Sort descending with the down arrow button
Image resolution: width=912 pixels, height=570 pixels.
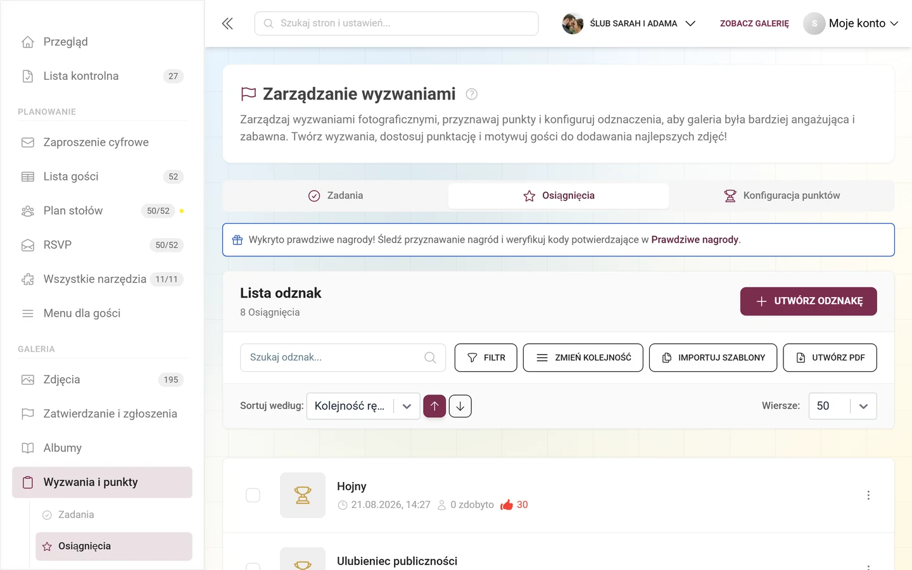click(460, 406)
